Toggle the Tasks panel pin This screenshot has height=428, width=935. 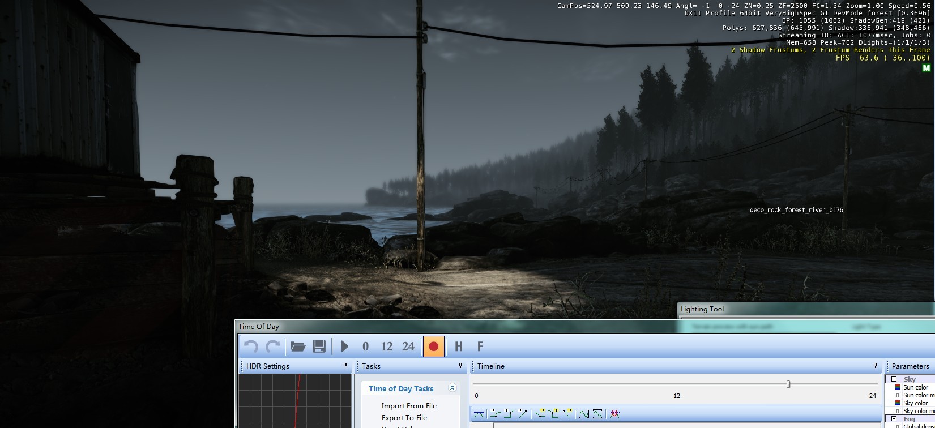coord(460,366)
